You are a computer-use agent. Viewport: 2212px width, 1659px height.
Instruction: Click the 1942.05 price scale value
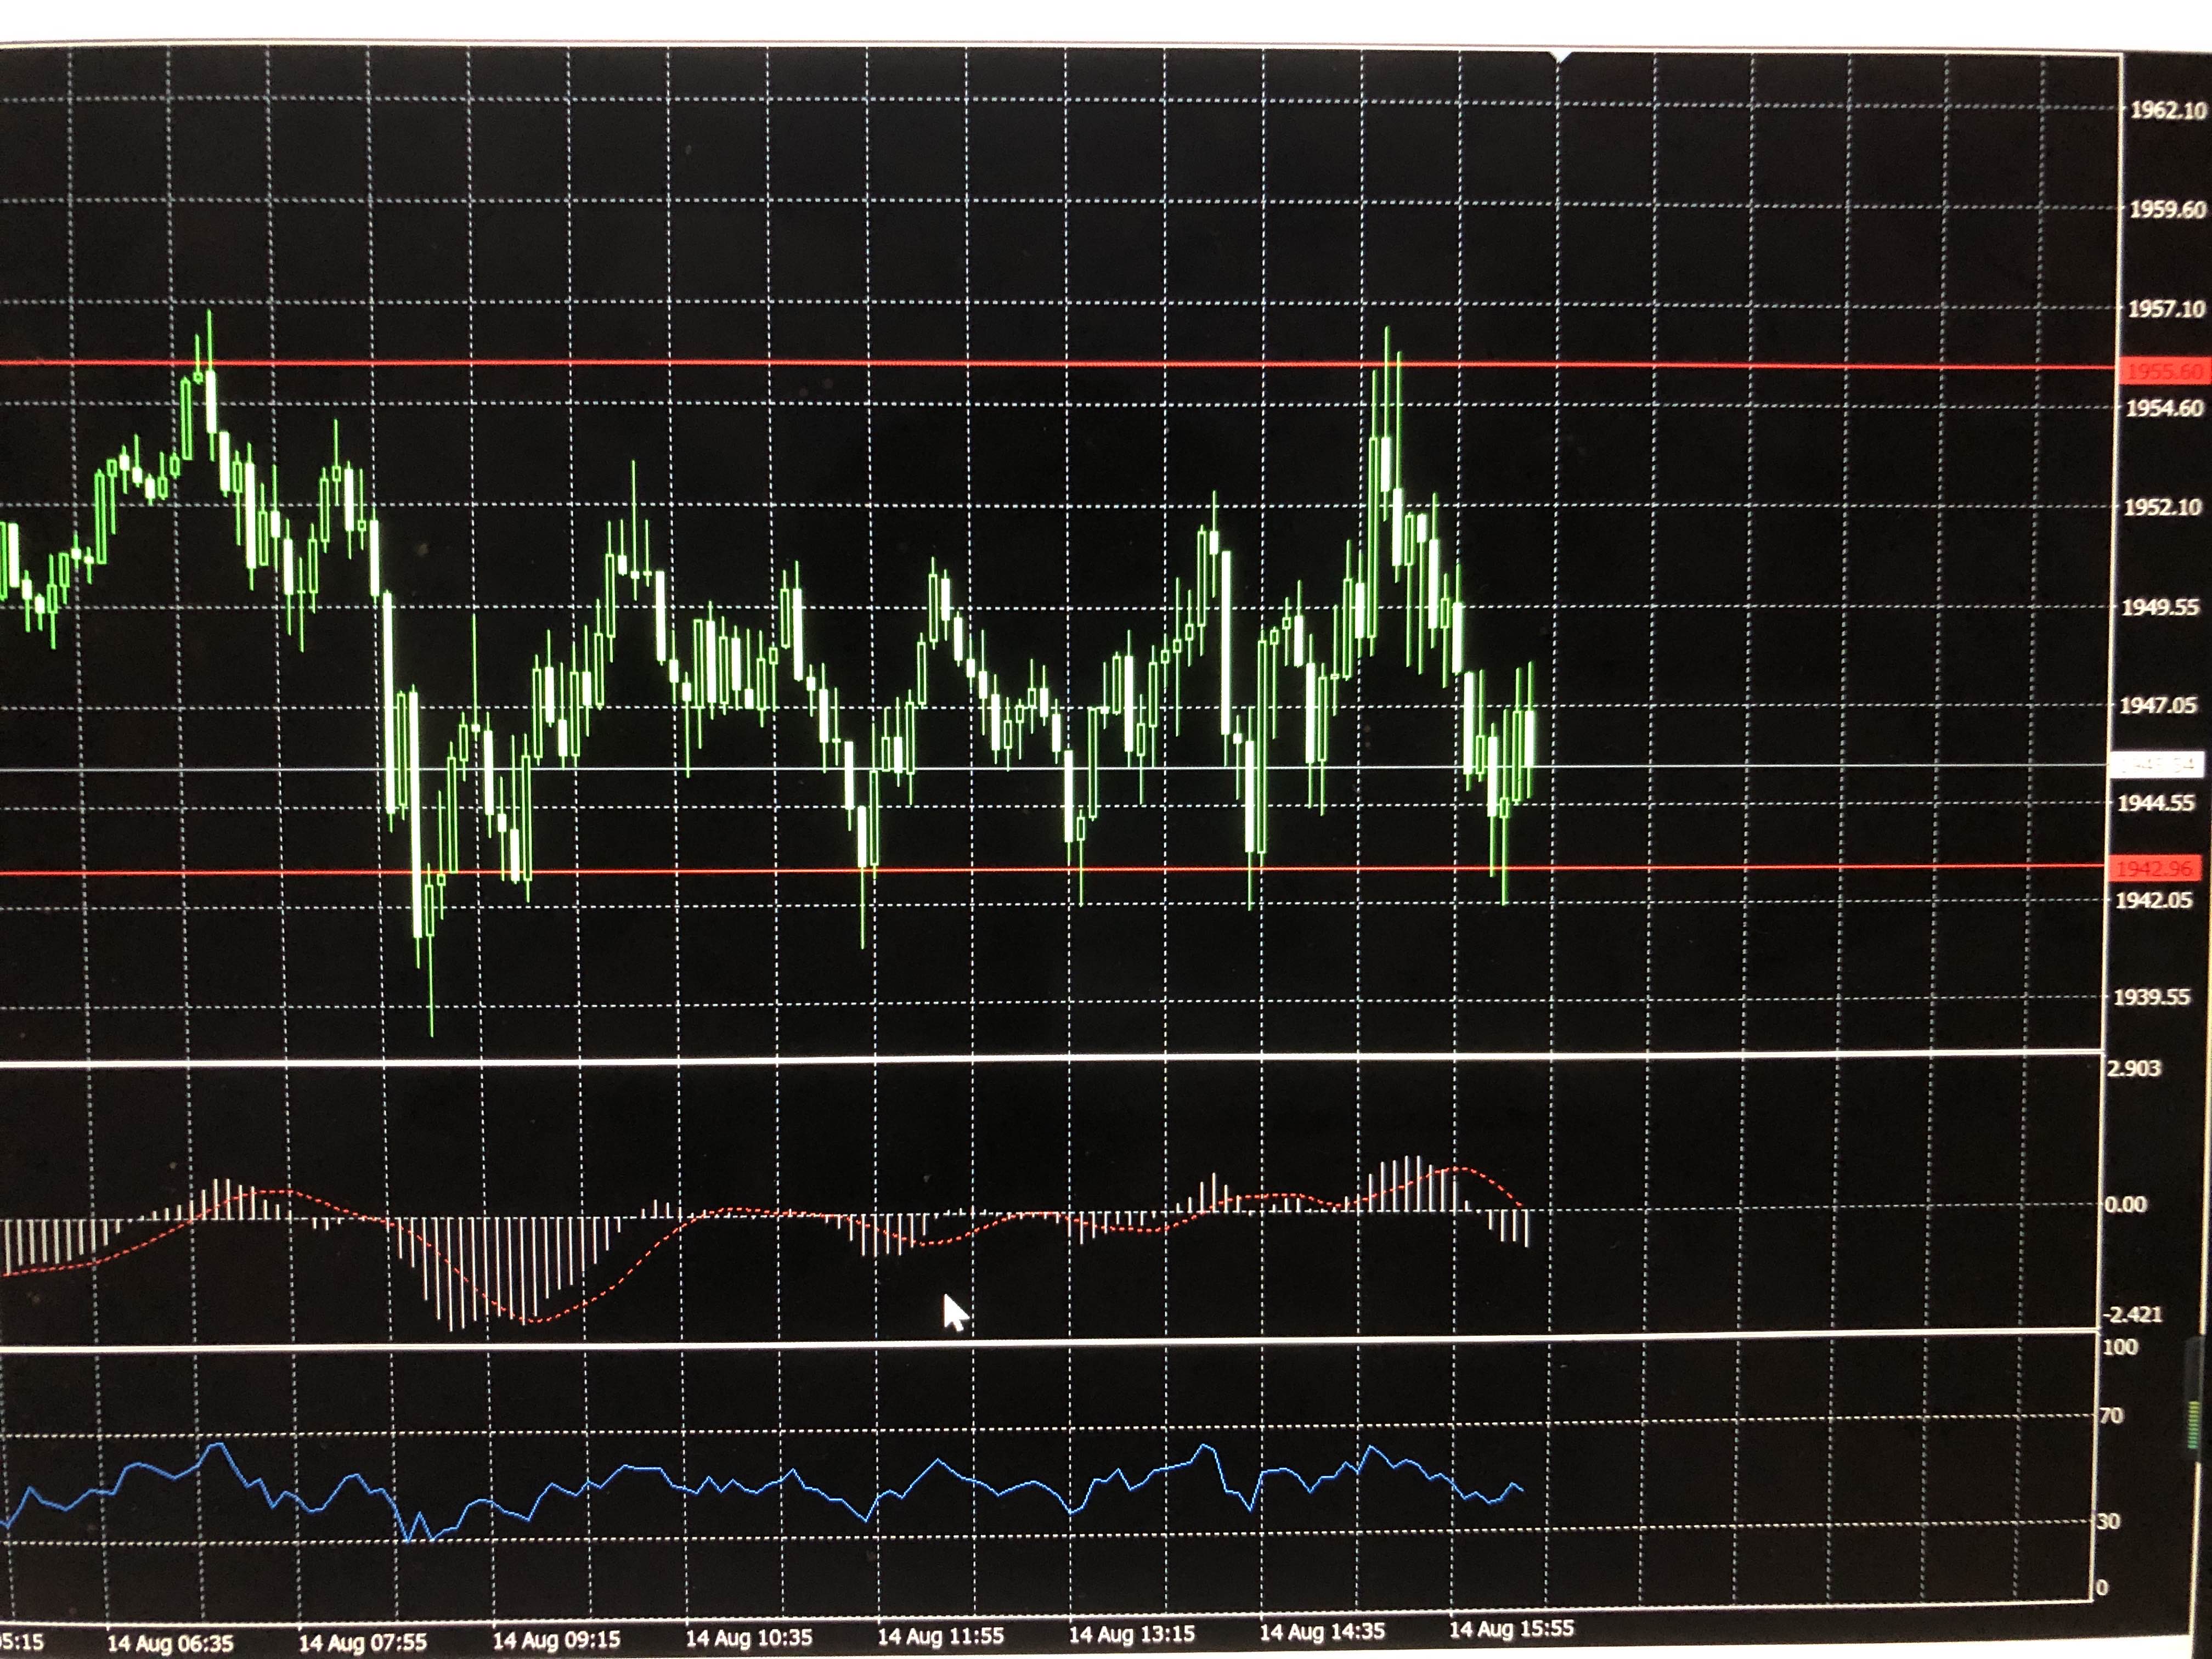[2154, 900]
